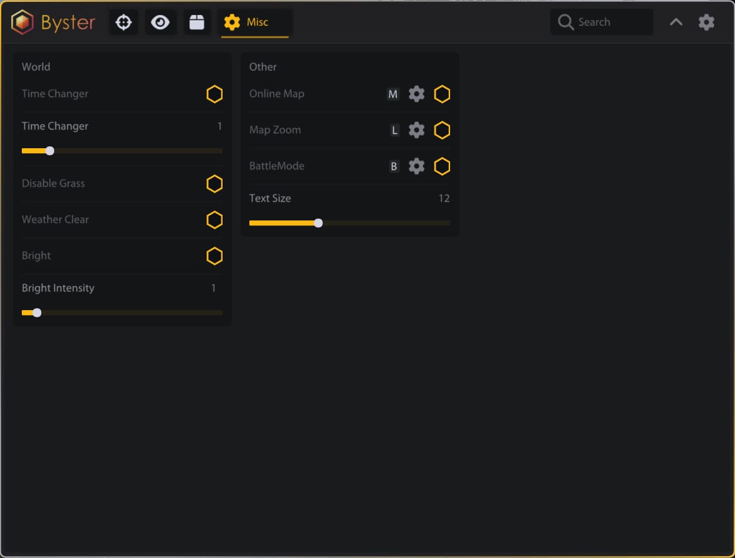Open BattleMode settings gear
Viewport: 735px width, 558px height.
coord(416,166)
